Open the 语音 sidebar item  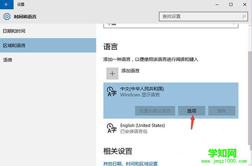[48, 60]
